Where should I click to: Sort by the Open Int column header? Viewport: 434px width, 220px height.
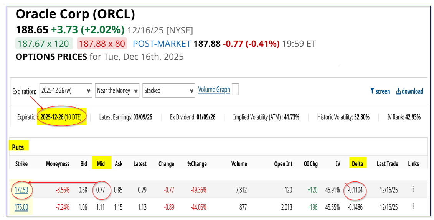coord(283,164)
